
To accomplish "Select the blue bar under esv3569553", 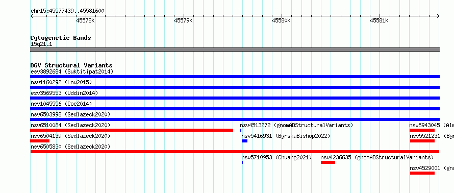I will point(235,98).
